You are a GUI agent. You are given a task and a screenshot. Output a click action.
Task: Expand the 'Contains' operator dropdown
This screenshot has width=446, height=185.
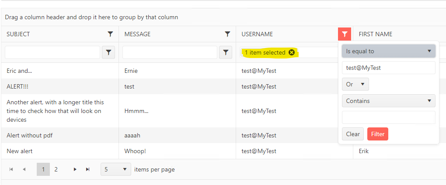click(x=388, y=101)
